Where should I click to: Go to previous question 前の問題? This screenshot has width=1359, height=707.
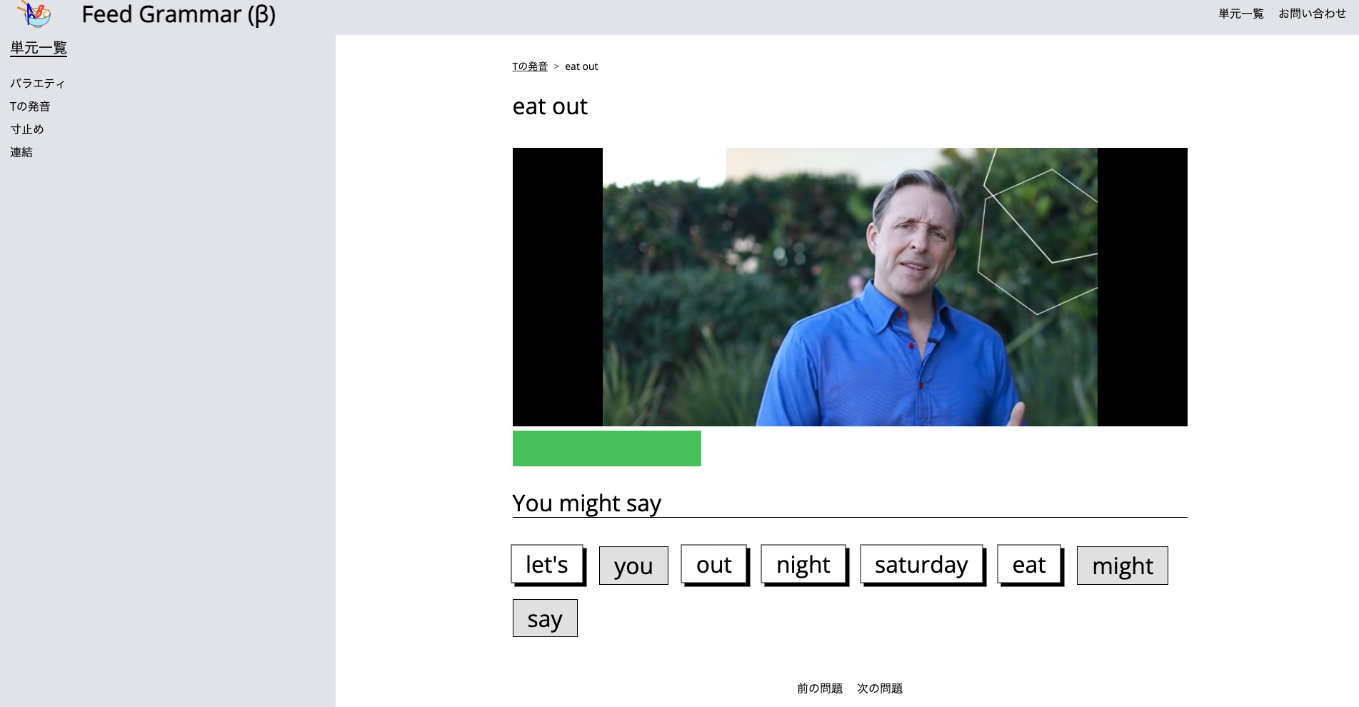(820, 688)
